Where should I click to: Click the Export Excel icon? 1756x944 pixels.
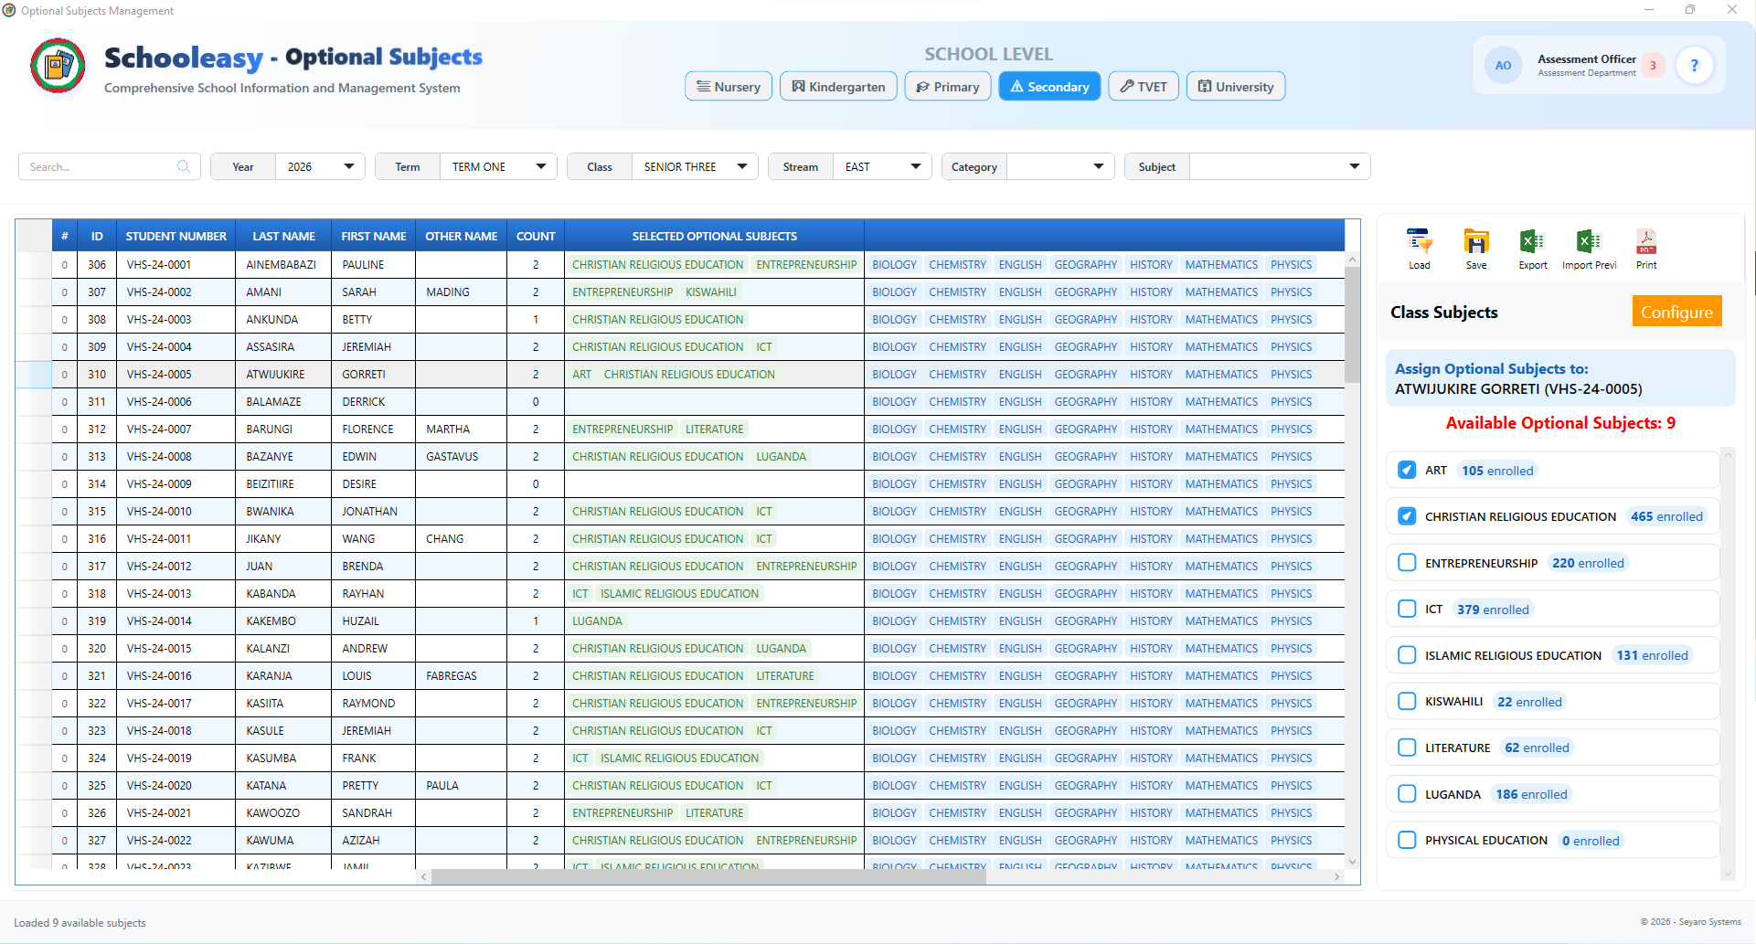click(1532, 242)
